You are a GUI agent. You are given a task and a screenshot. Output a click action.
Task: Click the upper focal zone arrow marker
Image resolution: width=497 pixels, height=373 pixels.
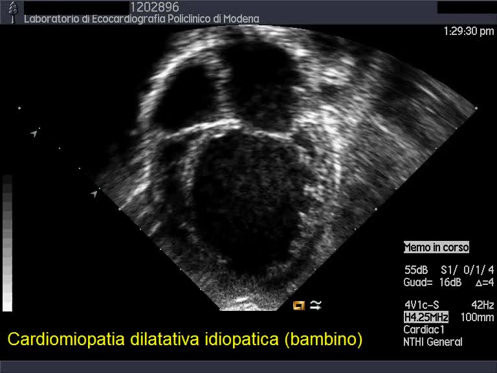[34, 133]
